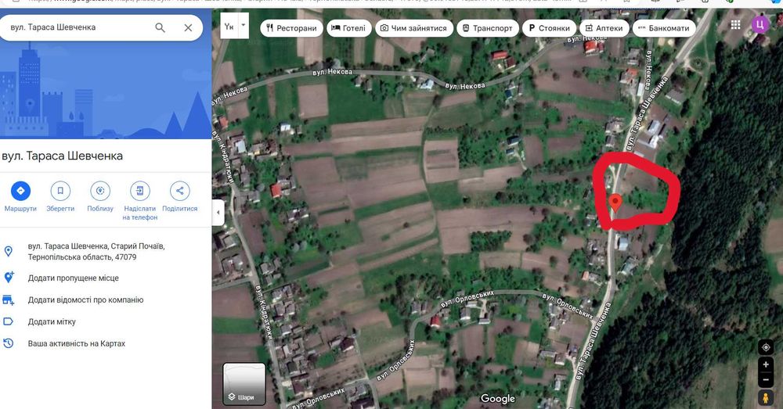The width and height of the screenshot is (783, 409).
Task: Filter map by Банкомати
Action: pos(664,28)
